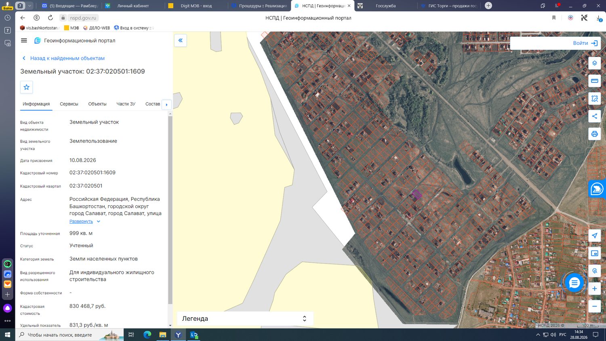Open the overview mini-map tool
606x341 pixels.
594,253
